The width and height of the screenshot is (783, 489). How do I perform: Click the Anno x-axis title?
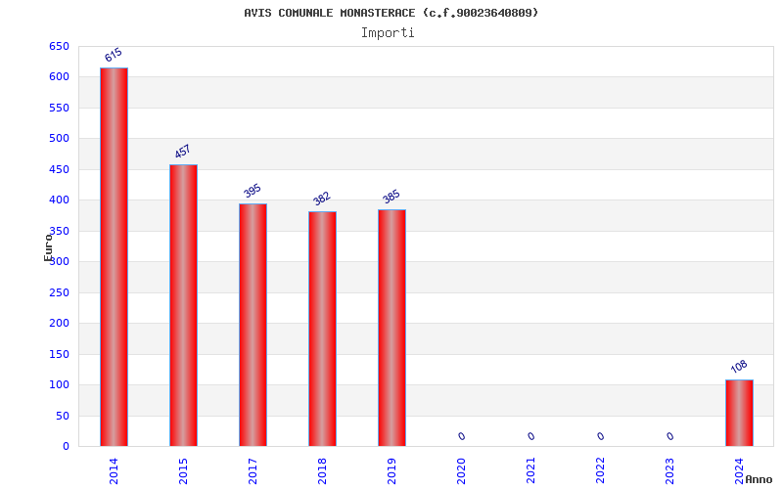pyautogui.click(x=759, y=479)
